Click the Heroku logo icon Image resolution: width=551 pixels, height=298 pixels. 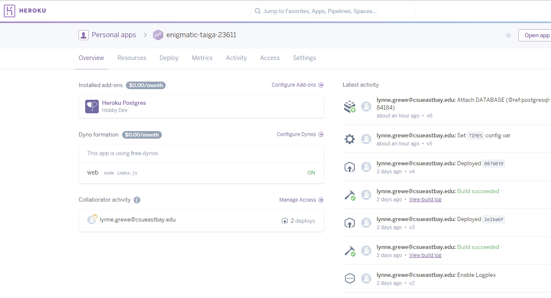click(x=10, y=11)
